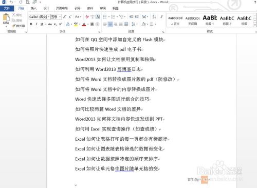Clear all formatting with the eraser icon
Image resolution: width=257 pixels, height=188 pixels.
pyautogui.click(x=87, y=17)
